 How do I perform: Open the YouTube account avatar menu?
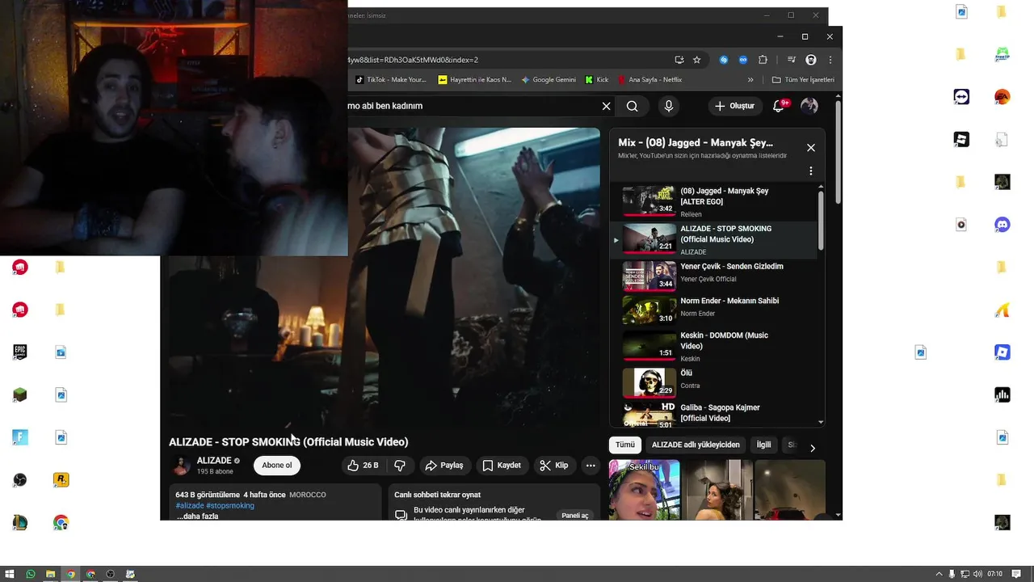coord(809,106)
